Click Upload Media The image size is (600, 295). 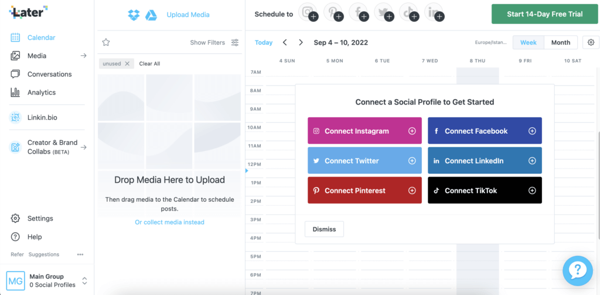point(188,15)
